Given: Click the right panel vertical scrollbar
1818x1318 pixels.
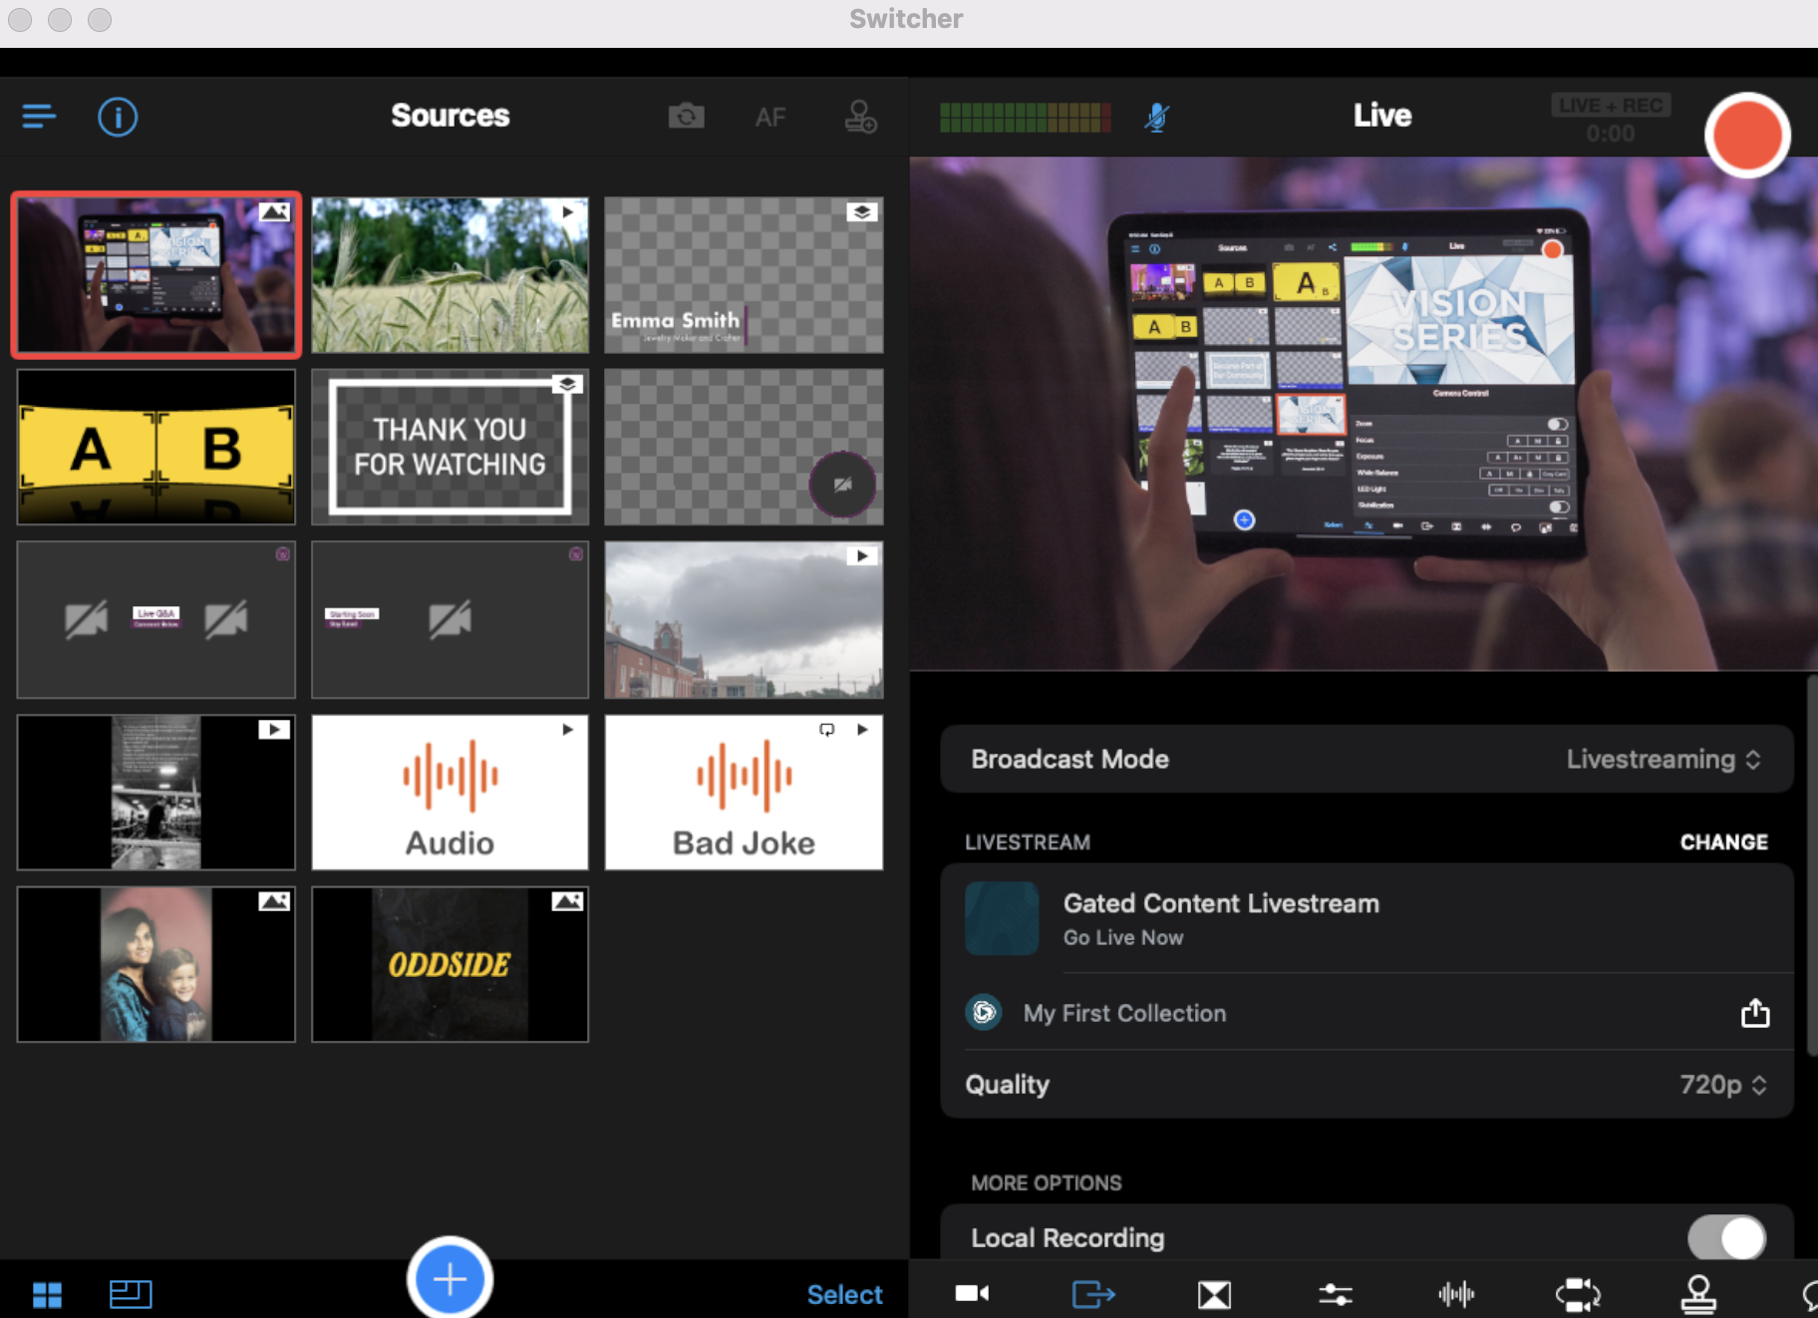Looking at the screenshot, I should tap(1812, 864).
